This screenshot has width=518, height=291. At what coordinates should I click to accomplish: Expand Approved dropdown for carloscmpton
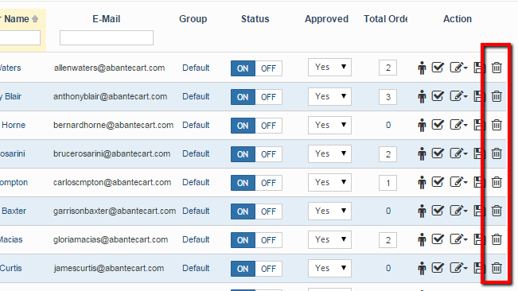pyautogui.click(x=329, y=182)
